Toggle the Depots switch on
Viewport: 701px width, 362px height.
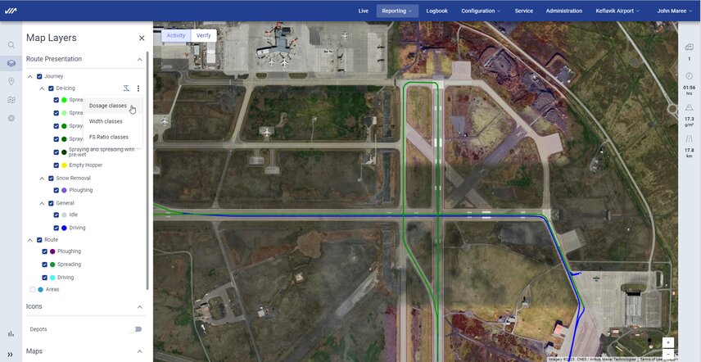coord(136,329)
